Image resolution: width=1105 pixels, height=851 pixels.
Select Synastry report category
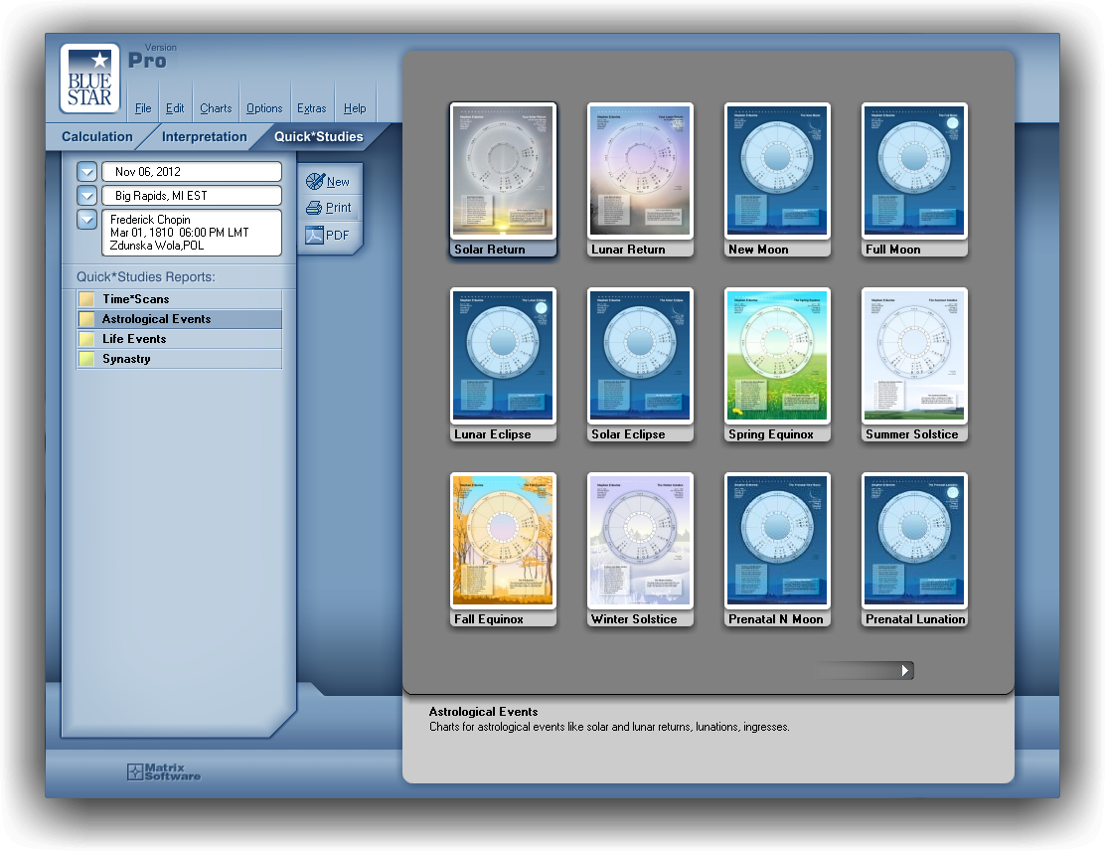(x=180, y=358)
